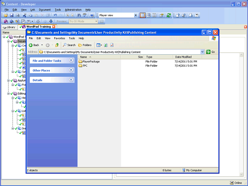Collapse the WordPad root tree node
Screen dimensions: 248x186
(4, 37)
